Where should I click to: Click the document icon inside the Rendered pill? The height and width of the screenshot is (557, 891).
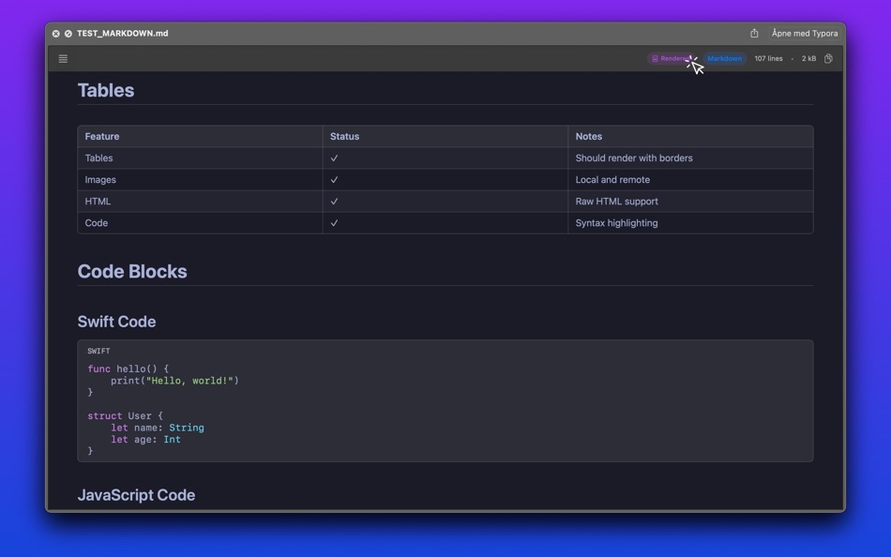[x=655, y=58]
